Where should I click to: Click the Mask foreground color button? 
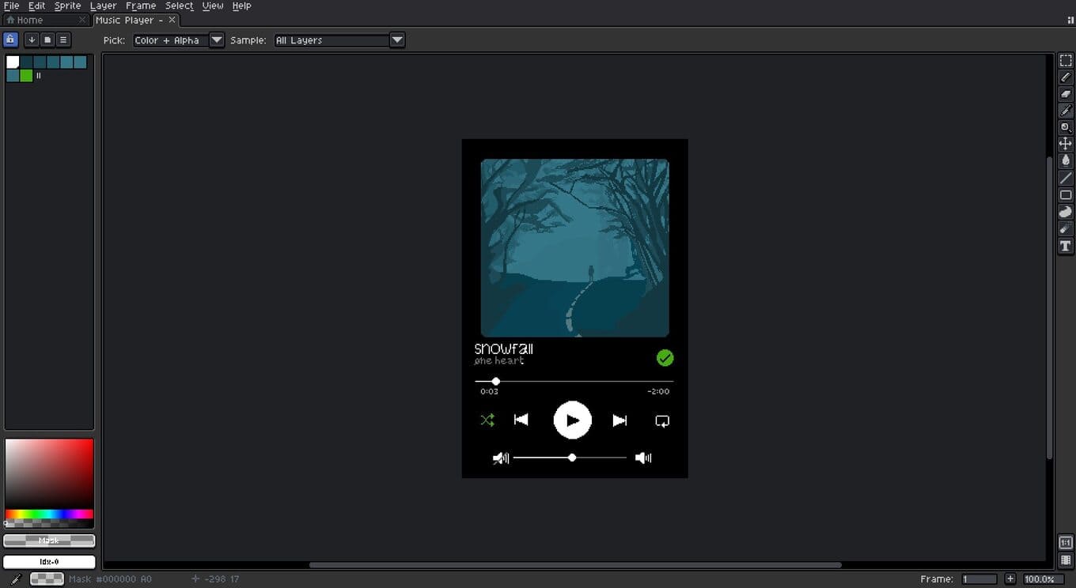pos(49,541)
